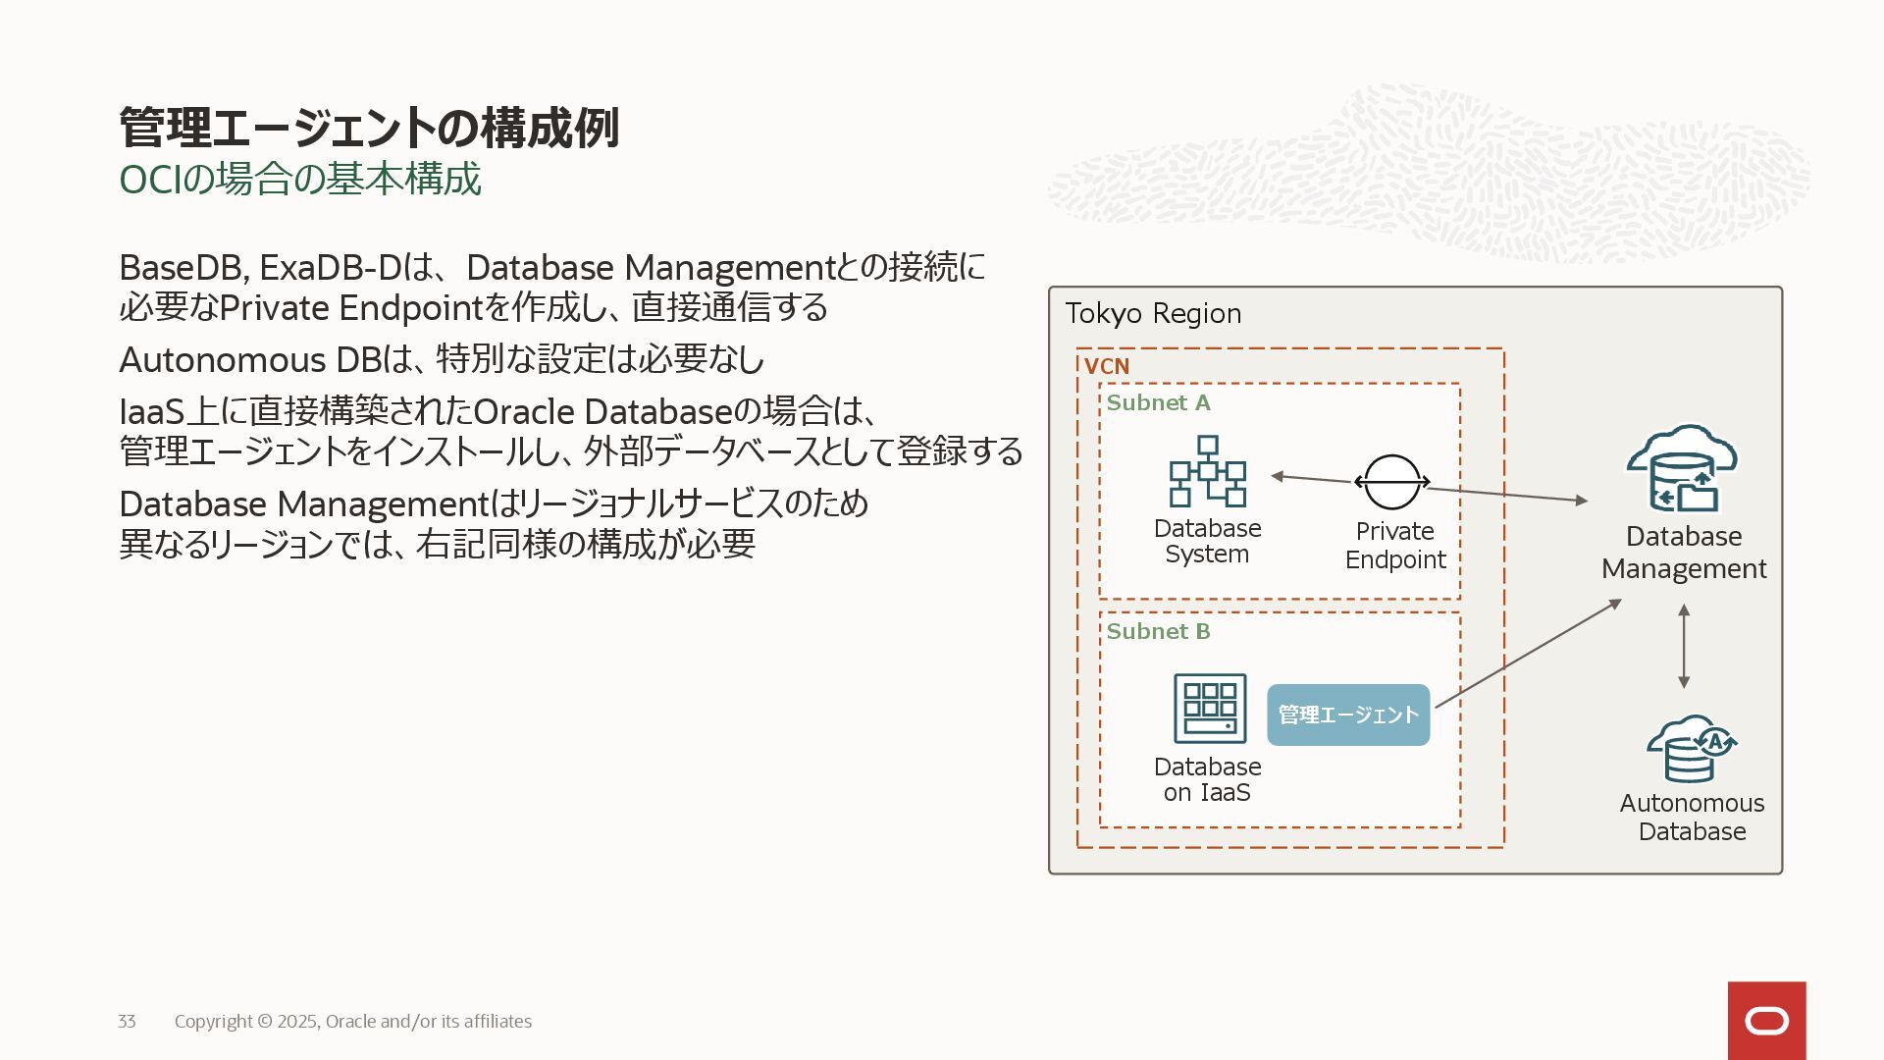Viewport: 1884px width, 1060px height.
Task: Click the page number 33
Action: (127, 1021)
